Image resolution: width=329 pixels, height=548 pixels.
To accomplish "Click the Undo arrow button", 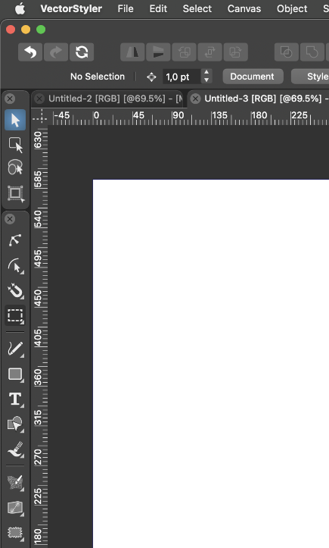I will point(30,52).
